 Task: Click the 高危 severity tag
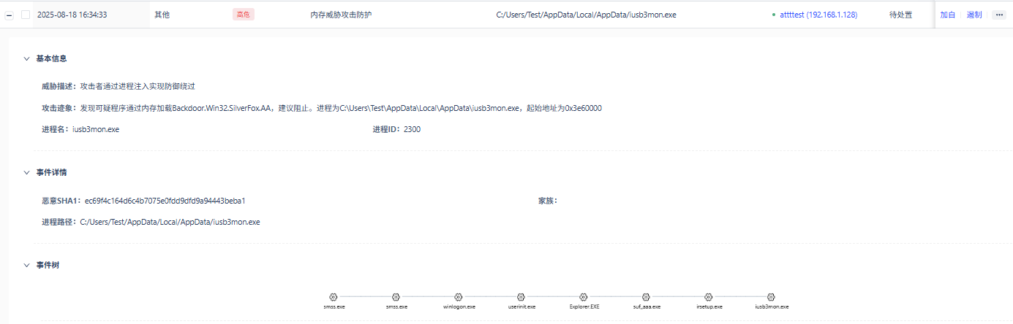243,15
